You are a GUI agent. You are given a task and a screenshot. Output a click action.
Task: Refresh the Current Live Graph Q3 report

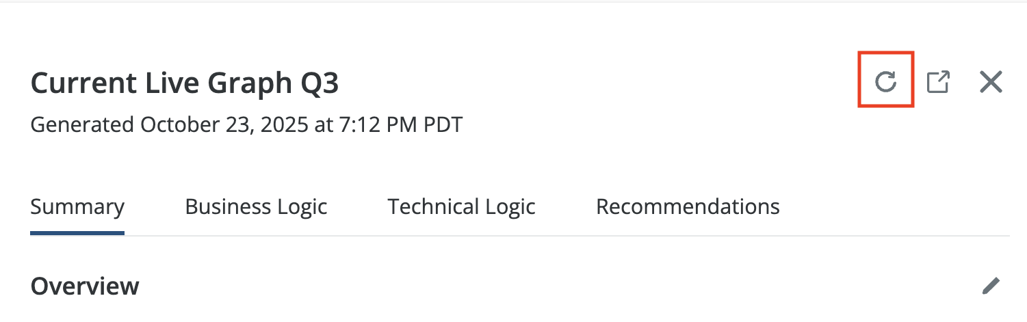pyautogui.click(x=886, y=82)
